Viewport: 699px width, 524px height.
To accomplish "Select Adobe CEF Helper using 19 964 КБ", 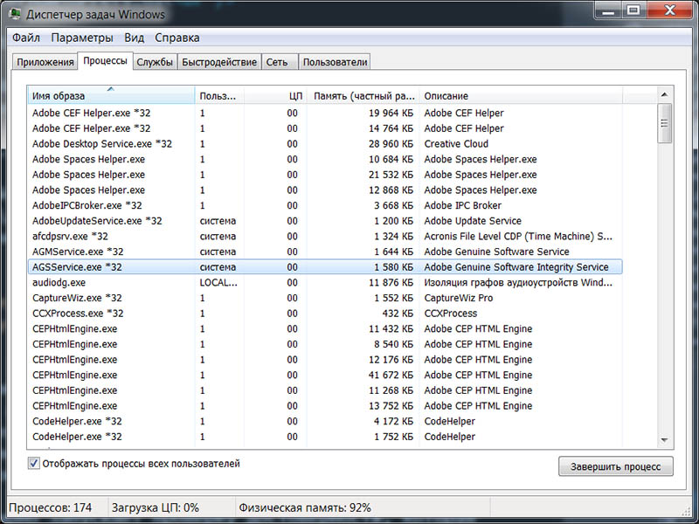I will [x=324, y=114].
